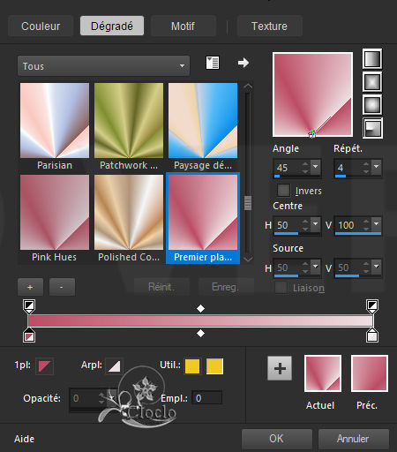Click the right color stop marker

pos(372,335)
